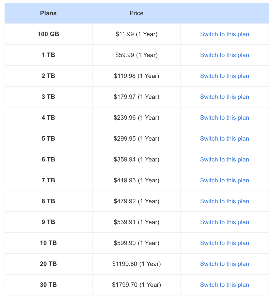Screen dimensions: 273x298
Task: Switch to the 1 TB plan
Action: pyautogui.click(x=224, y=55)
